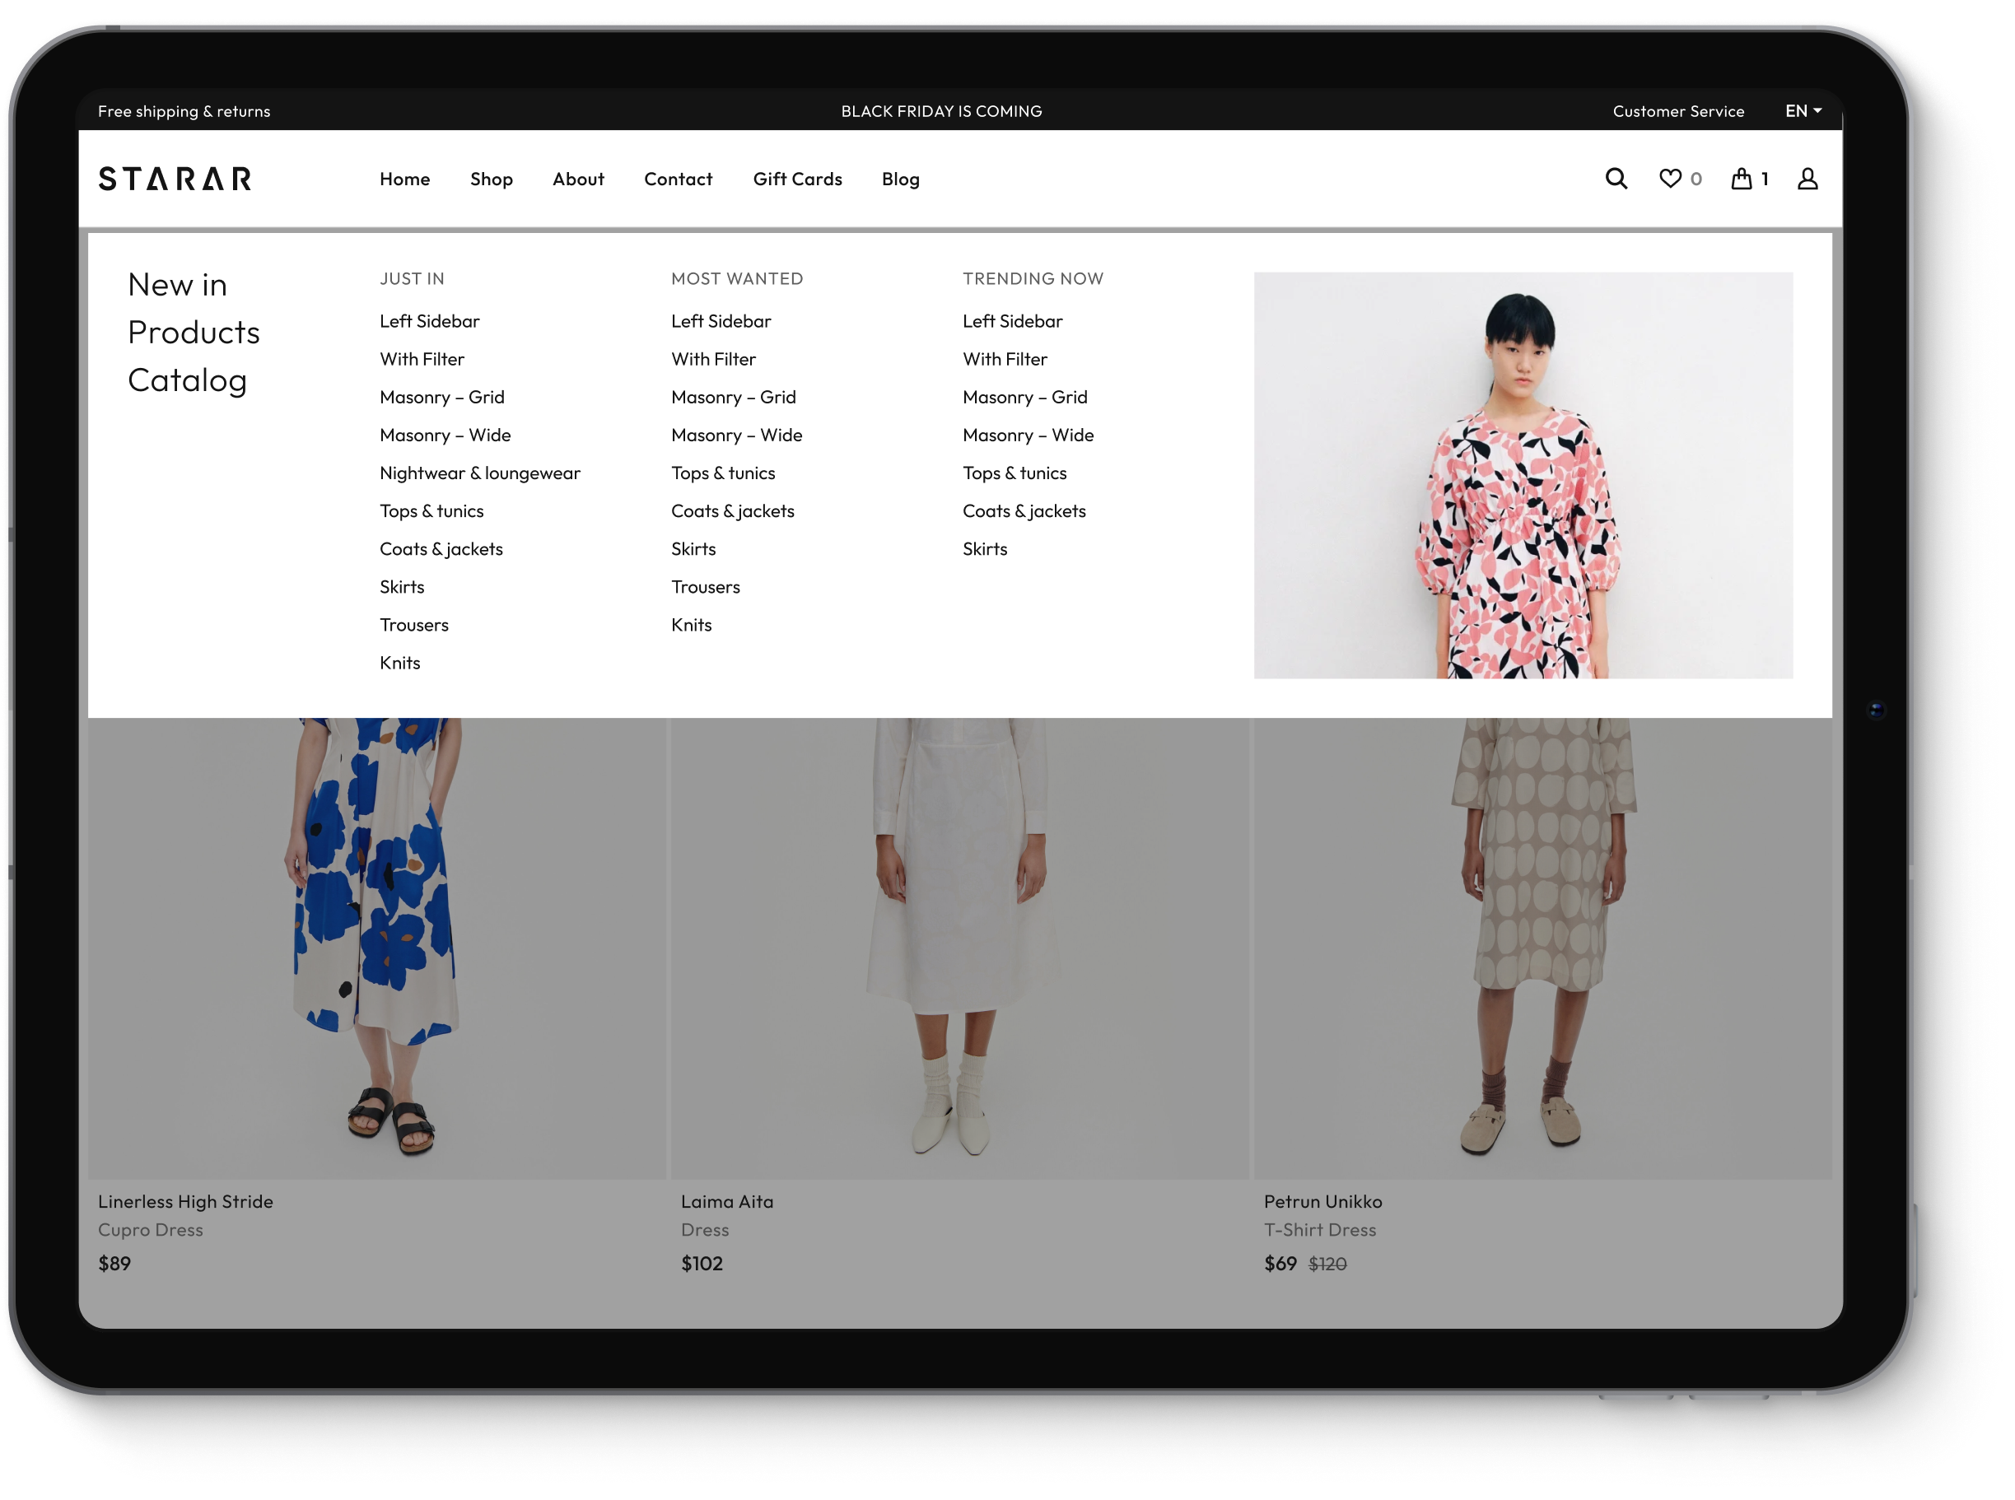
Task: Choose Coats & jackets under Trending Now
Action: pos(1024,511)
